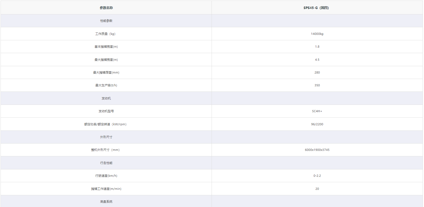Select the 14000kg value cell

(317, 34)
